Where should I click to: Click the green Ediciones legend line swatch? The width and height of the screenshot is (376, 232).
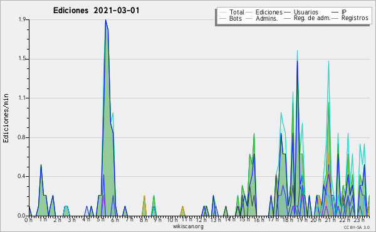click(249, 13)
